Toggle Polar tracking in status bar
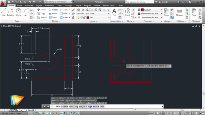The height and width of the screenshot is (115, 205). point(44,113)
